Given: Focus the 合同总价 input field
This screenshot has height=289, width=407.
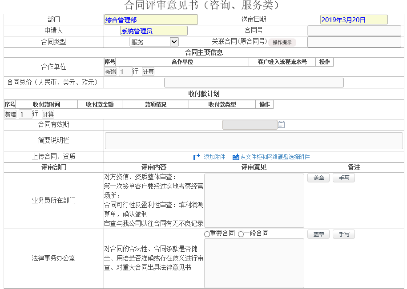Looking at the screenshot, I should tap(254, 83).
